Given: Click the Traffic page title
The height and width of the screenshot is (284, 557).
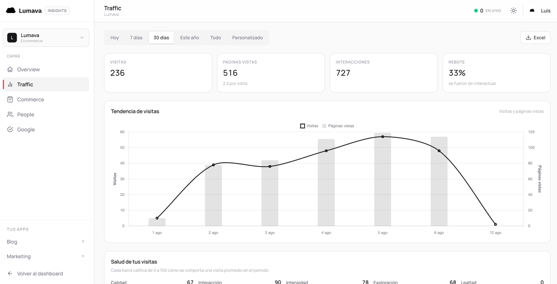Looking at the screenshot, I should tap(113, 8).
